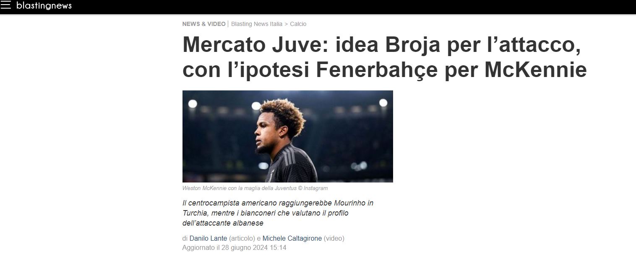Click the Aggiornato il 28 giugno 2024 timestamp
Viewport: 636px width, 257px height.
tap(235, 248)
